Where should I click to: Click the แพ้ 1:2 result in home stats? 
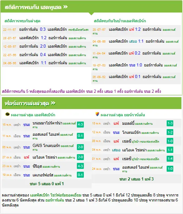point(135,29)
